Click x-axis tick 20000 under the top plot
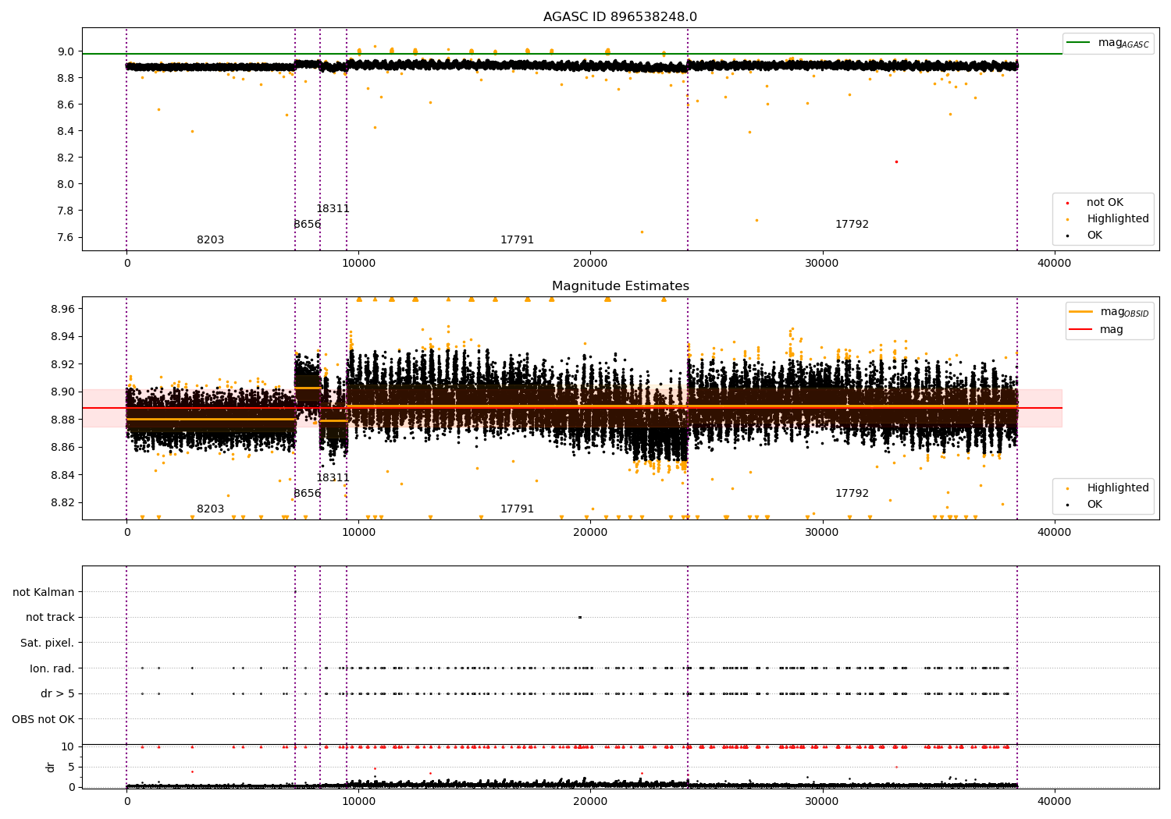 (x=590, y=263)
